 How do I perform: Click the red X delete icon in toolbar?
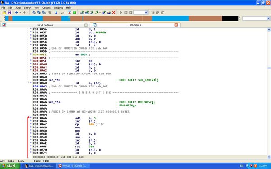114,13
